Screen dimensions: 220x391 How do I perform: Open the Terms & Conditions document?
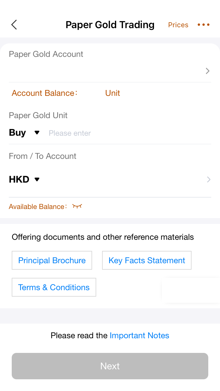click(x=54, y=287)
